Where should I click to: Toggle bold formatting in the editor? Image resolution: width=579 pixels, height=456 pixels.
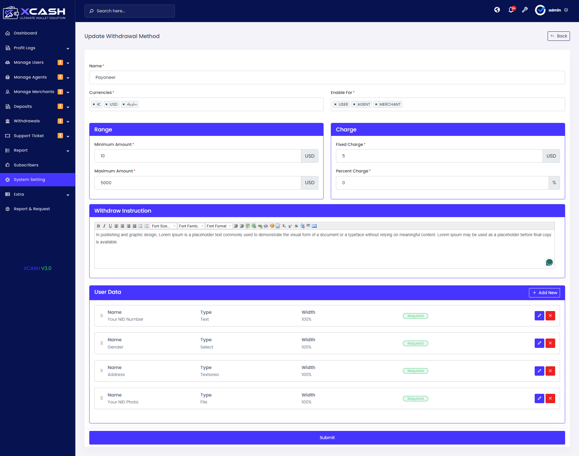[98, 226]
